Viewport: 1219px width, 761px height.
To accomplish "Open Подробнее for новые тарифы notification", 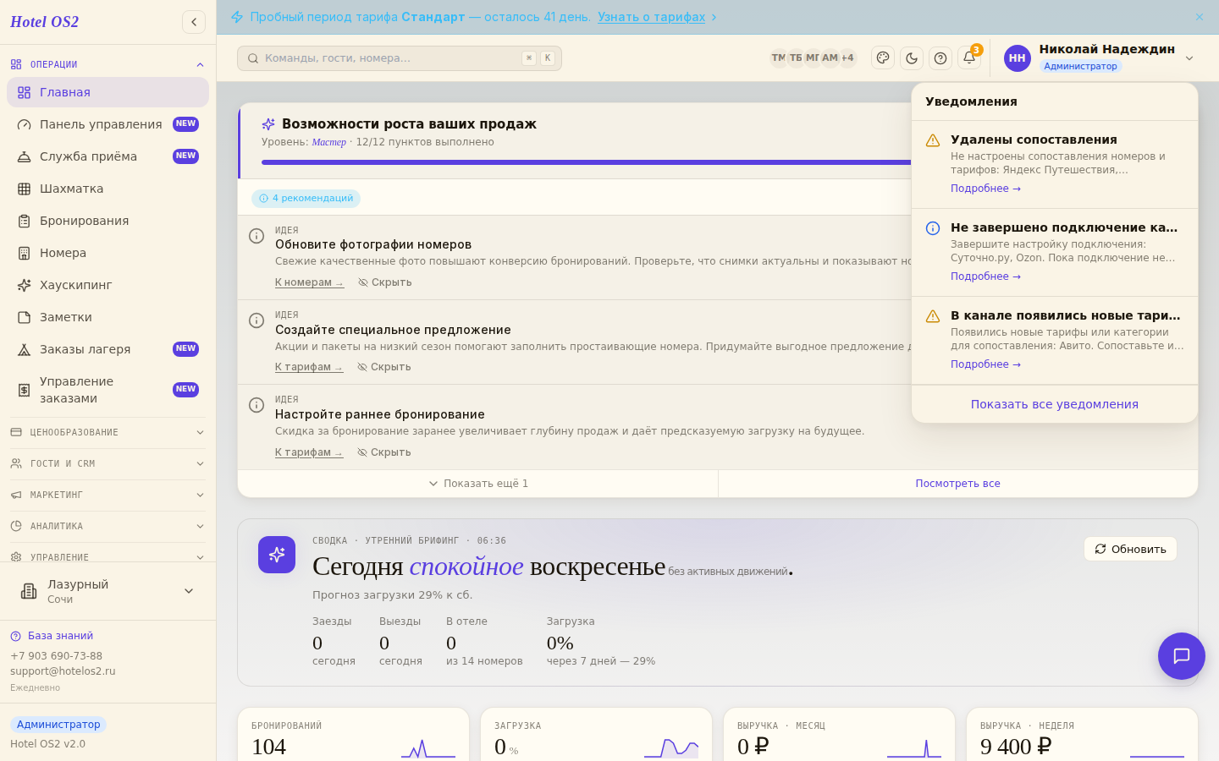I will 985,364.
